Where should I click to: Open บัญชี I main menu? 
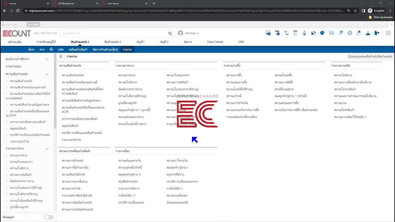click(140, 42)
